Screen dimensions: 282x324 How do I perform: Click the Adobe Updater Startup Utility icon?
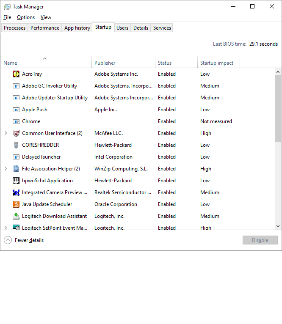coord(16,98)
